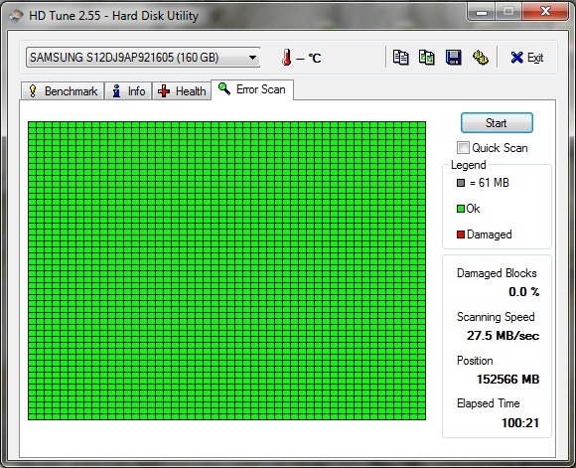Minimize the HD Tune window
Image resolution: width=576 pixels, height=468 pixels.
(x=482, y=12)
